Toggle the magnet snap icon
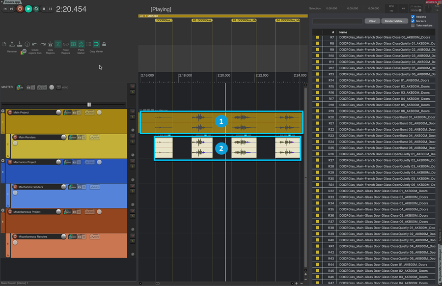This screenshot has width=442, height=286. pos(96,44)
